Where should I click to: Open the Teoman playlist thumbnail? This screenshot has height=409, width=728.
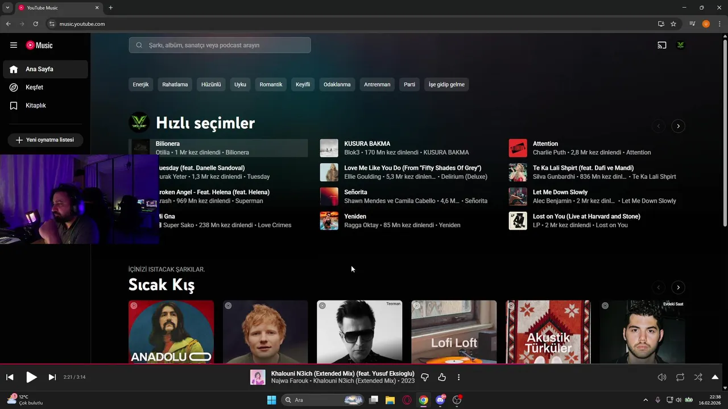[359, 332]
